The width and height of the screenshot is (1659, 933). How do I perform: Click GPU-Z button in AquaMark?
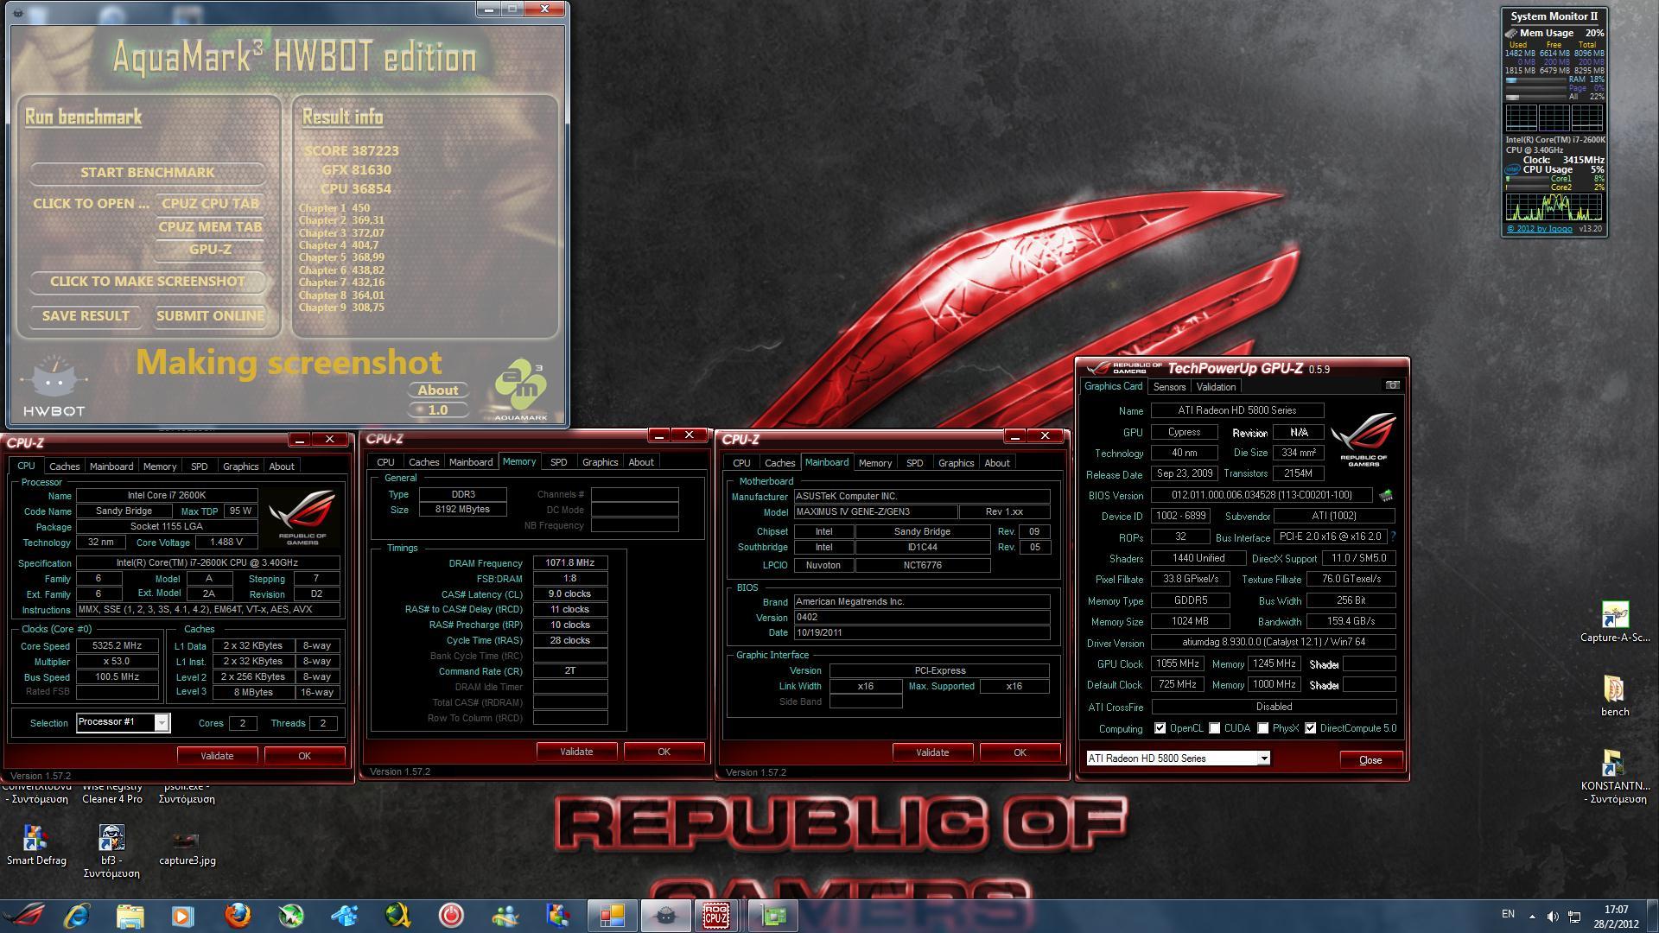click(210, 250)
